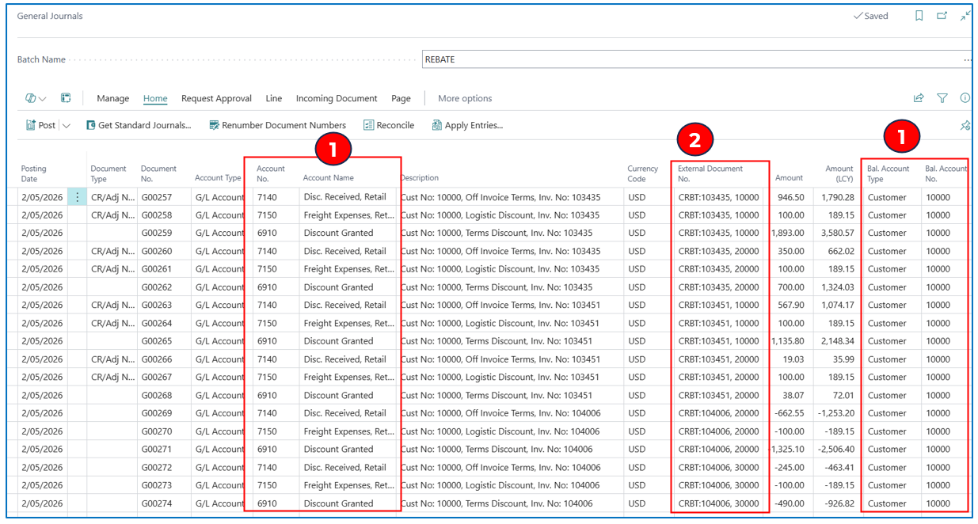Open the page in a new window
This screenshot has width=978, height=524.
coord(942,16)
